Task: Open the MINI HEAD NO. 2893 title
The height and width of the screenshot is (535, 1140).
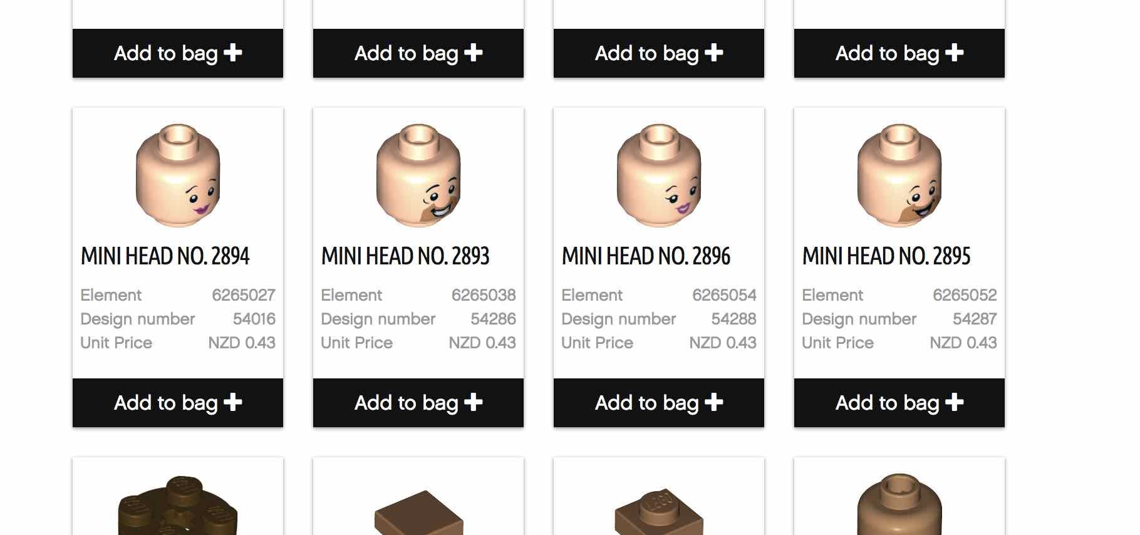Action: click(405, 256)
